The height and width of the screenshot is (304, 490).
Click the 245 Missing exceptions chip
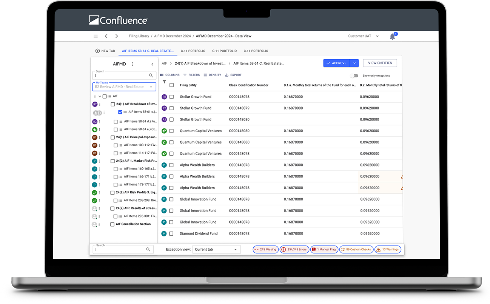tap(266, 250)
